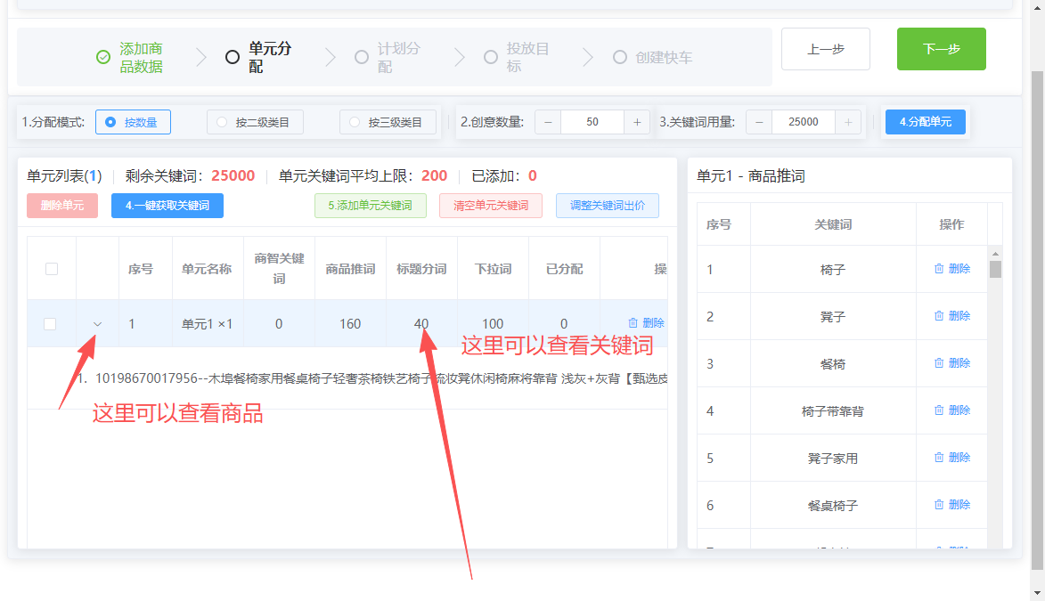Decrease 创意数量 with minus button
1045x601 pixels.
pos(548,122)
